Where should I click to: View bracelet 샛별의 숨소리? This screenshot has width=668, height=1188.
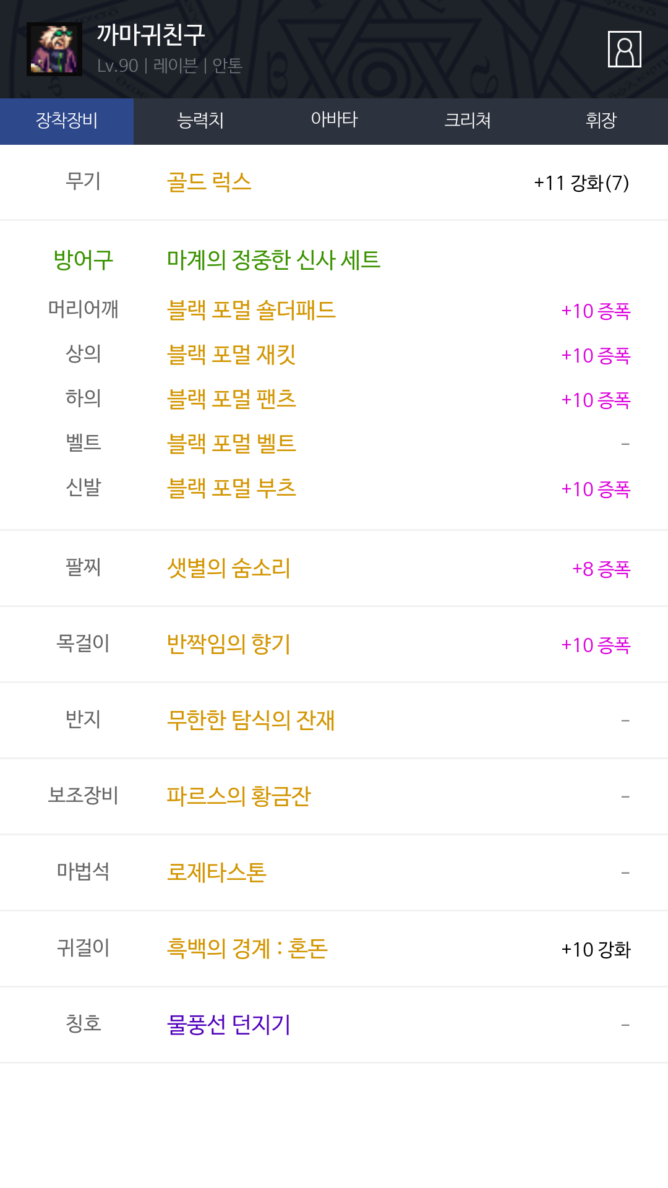tap(229, 568)
